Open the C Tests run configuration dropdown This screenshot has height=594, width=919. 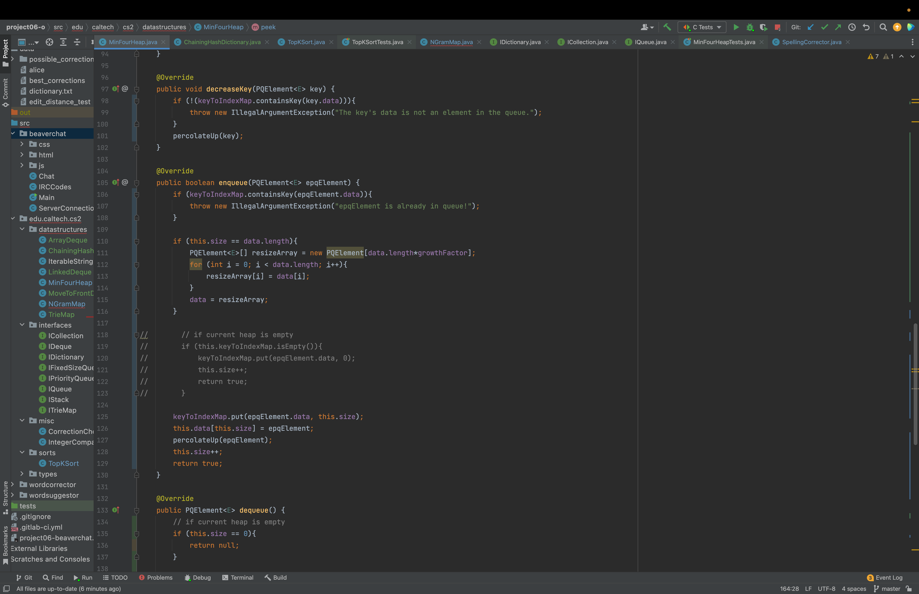point(701,27)
